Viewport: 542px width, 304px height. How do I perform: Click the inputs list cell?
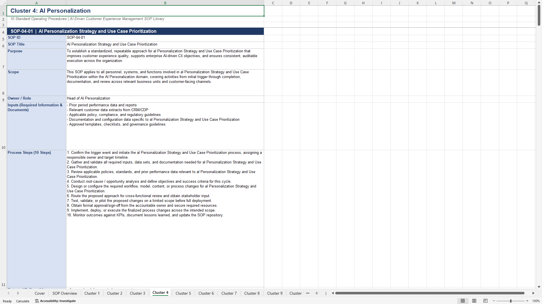point(165,126)
